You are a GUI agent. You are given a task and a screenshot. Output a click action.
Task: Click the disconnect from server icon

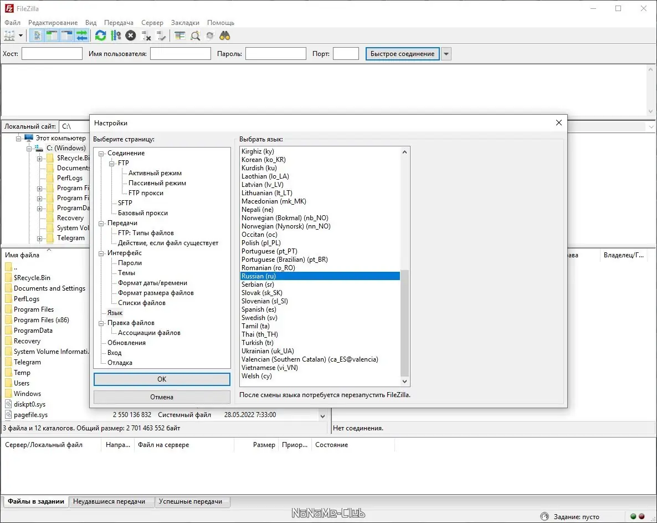click(x=146, y=36)
